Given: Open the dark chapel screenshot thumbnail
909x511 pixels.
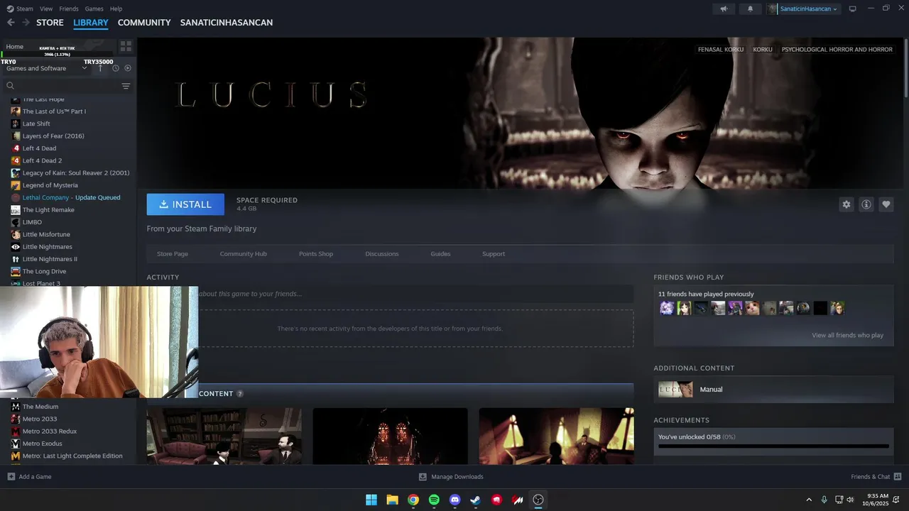Looking at the screenshot, I should tap(390, 436).
